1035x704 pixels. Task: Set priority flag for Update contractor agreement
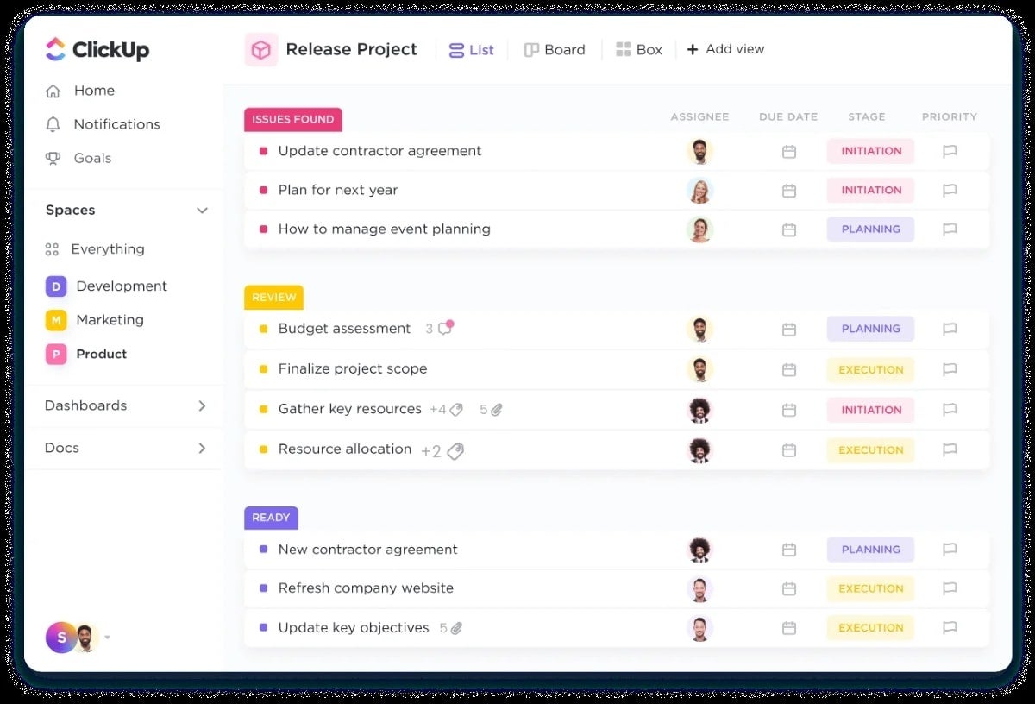coord(950,152)
